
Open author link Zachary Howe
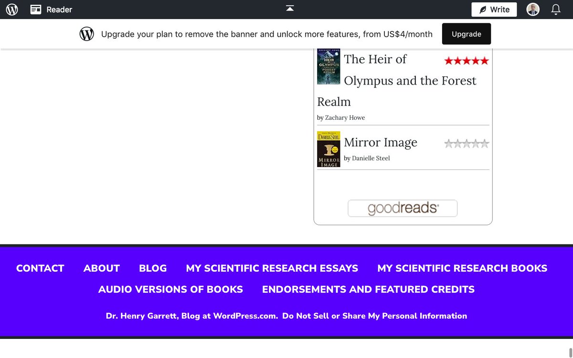(x=345, y=117)
